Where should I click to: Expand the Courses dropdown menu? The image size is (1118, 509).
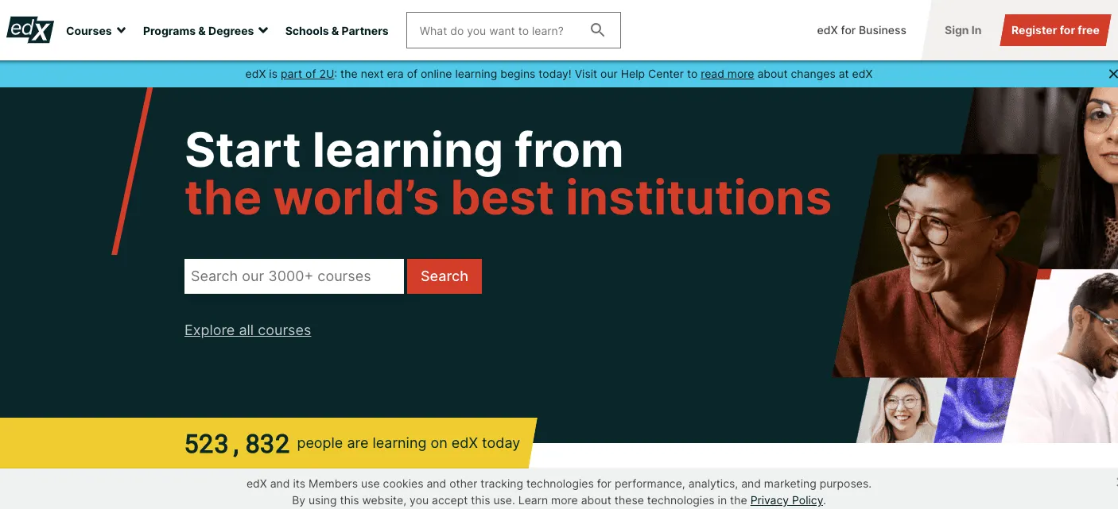tap(95, 31)
